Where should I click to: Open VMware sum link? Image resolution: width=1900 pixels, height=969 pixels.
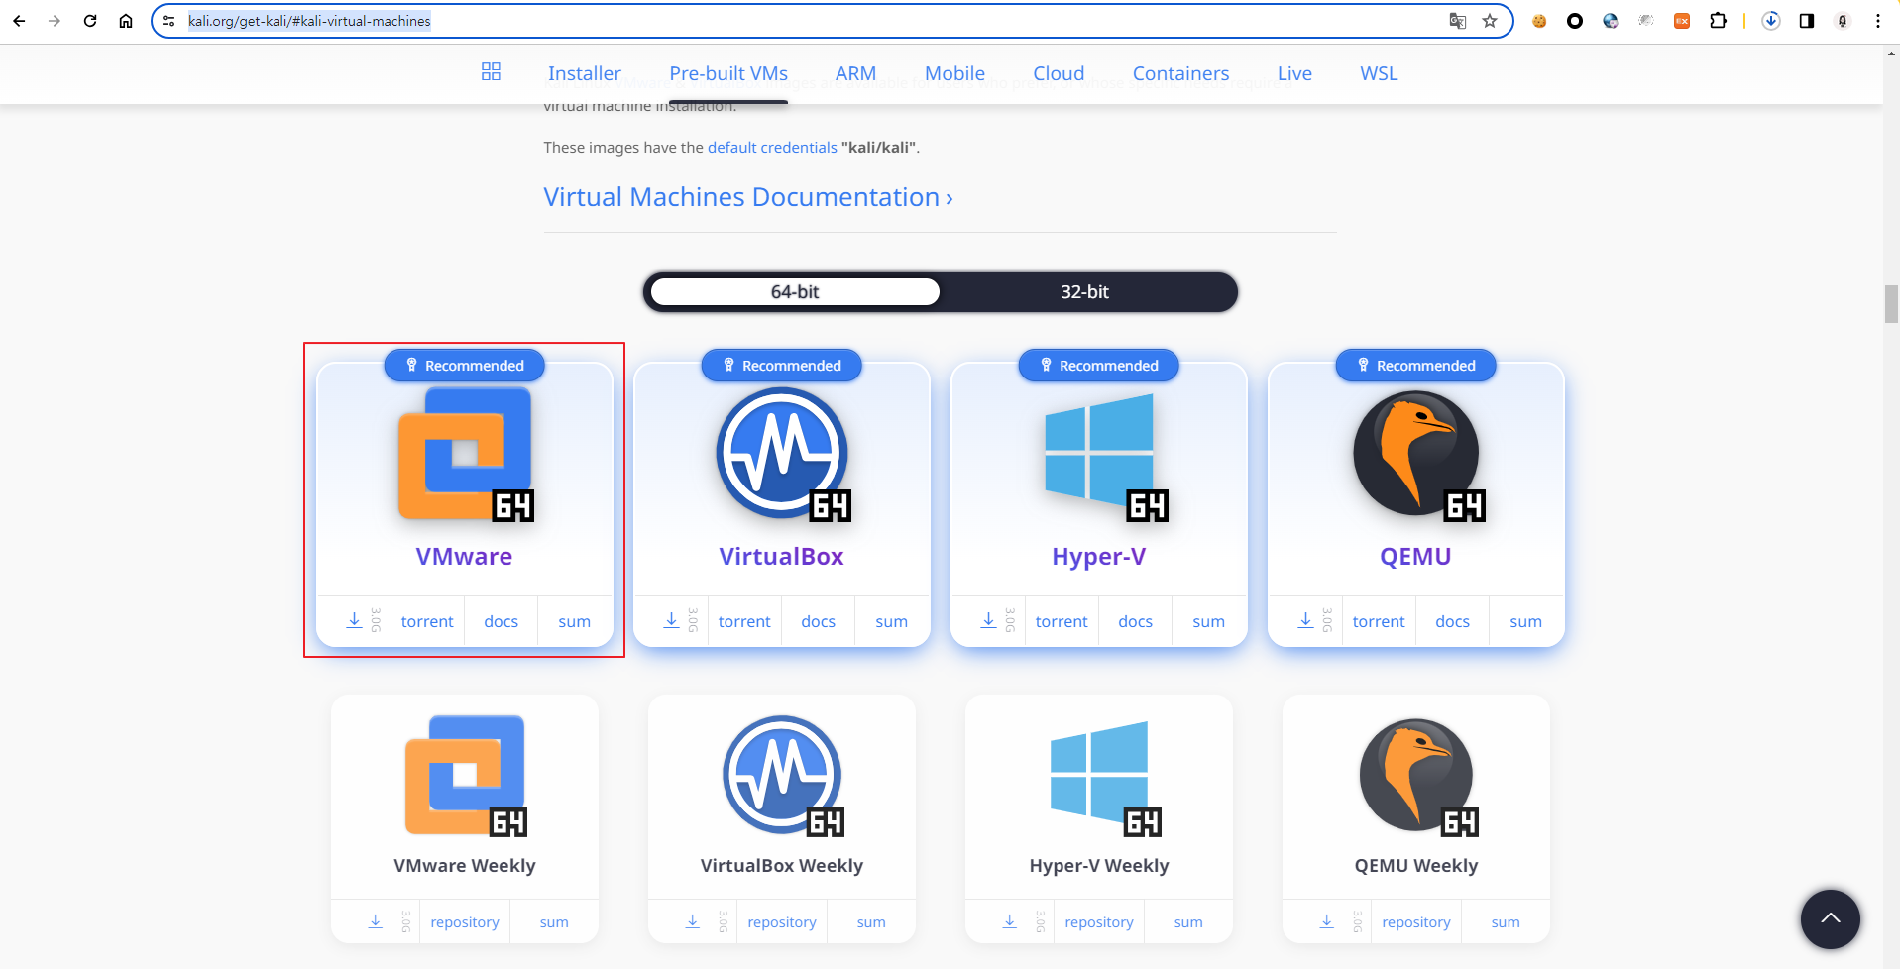pos(574,622)
